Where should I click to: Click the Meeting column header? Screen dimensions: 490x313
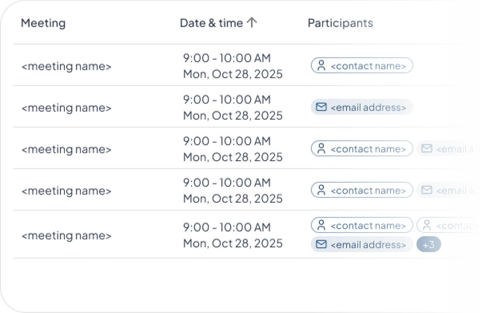43,23
